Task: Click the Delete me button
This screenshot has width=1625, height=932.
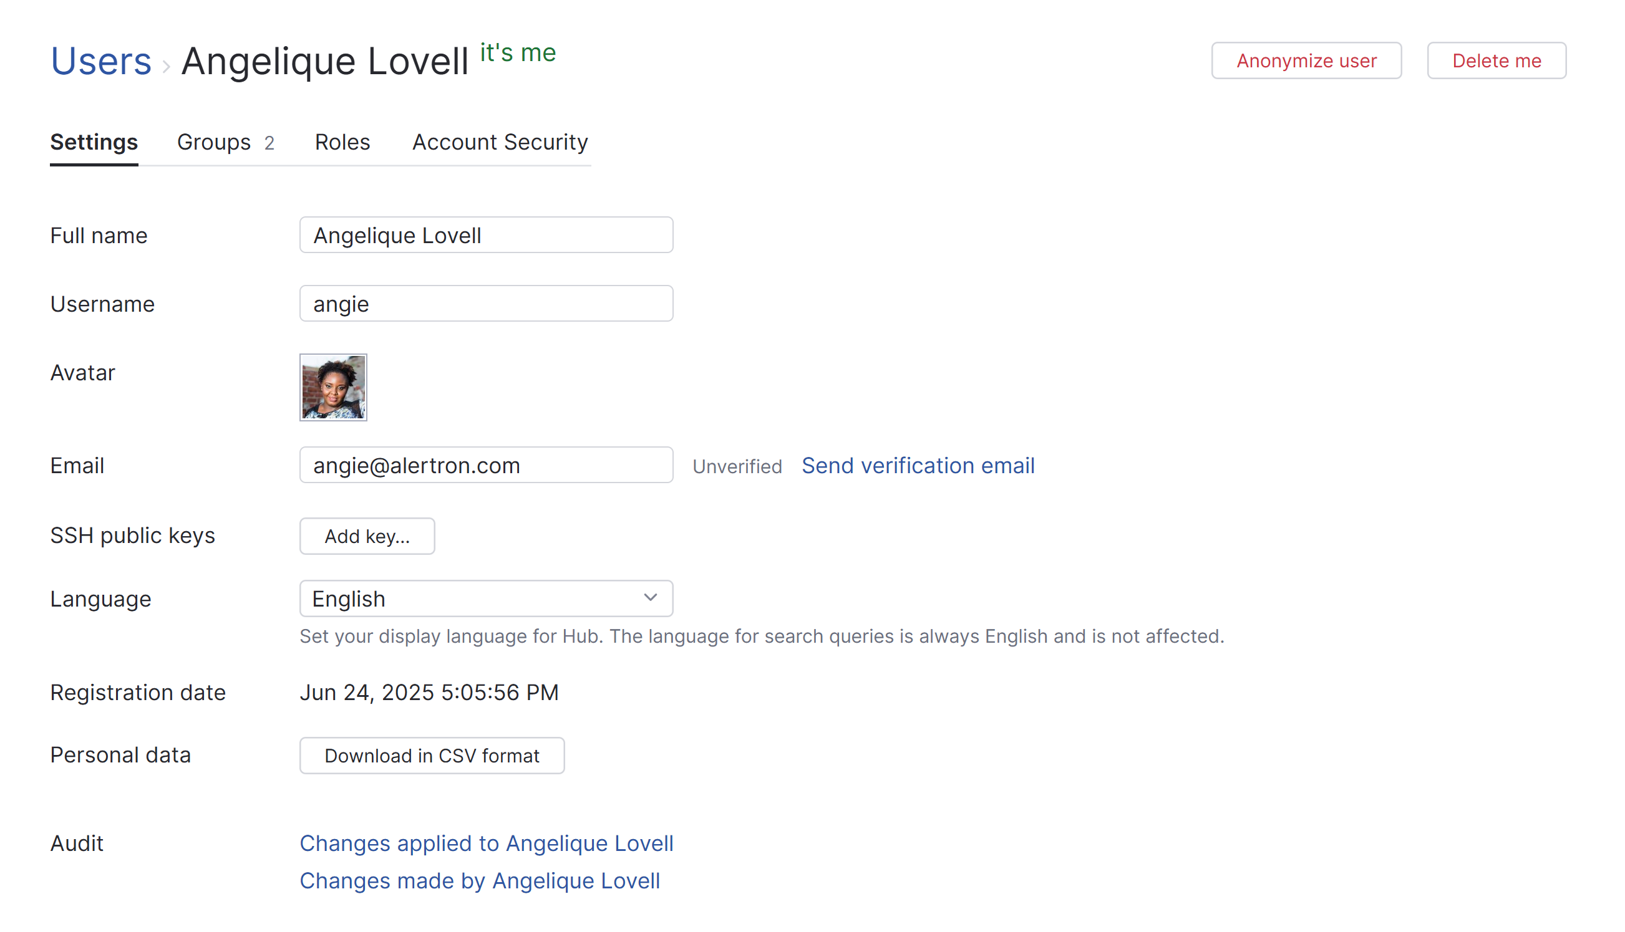Action: coord(1496,61)
